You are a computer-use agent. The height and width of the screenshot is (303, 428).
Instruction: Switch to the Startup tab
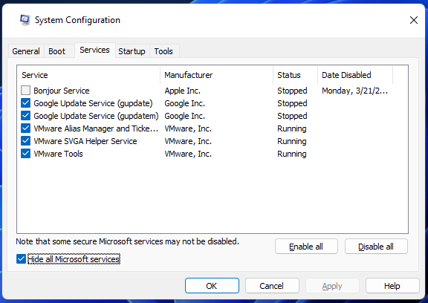132,51
